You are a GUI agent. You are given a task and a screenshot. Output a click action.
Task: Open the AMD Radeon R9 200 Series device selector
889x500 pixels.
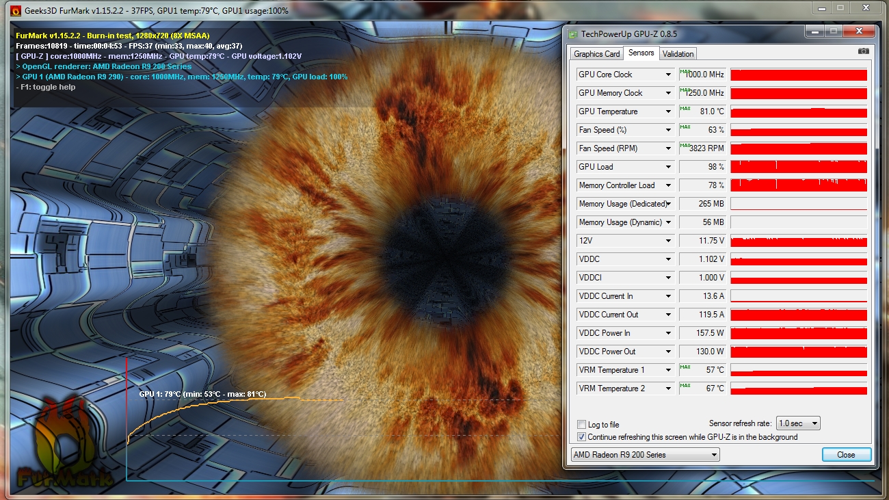(x=645, y=455)
